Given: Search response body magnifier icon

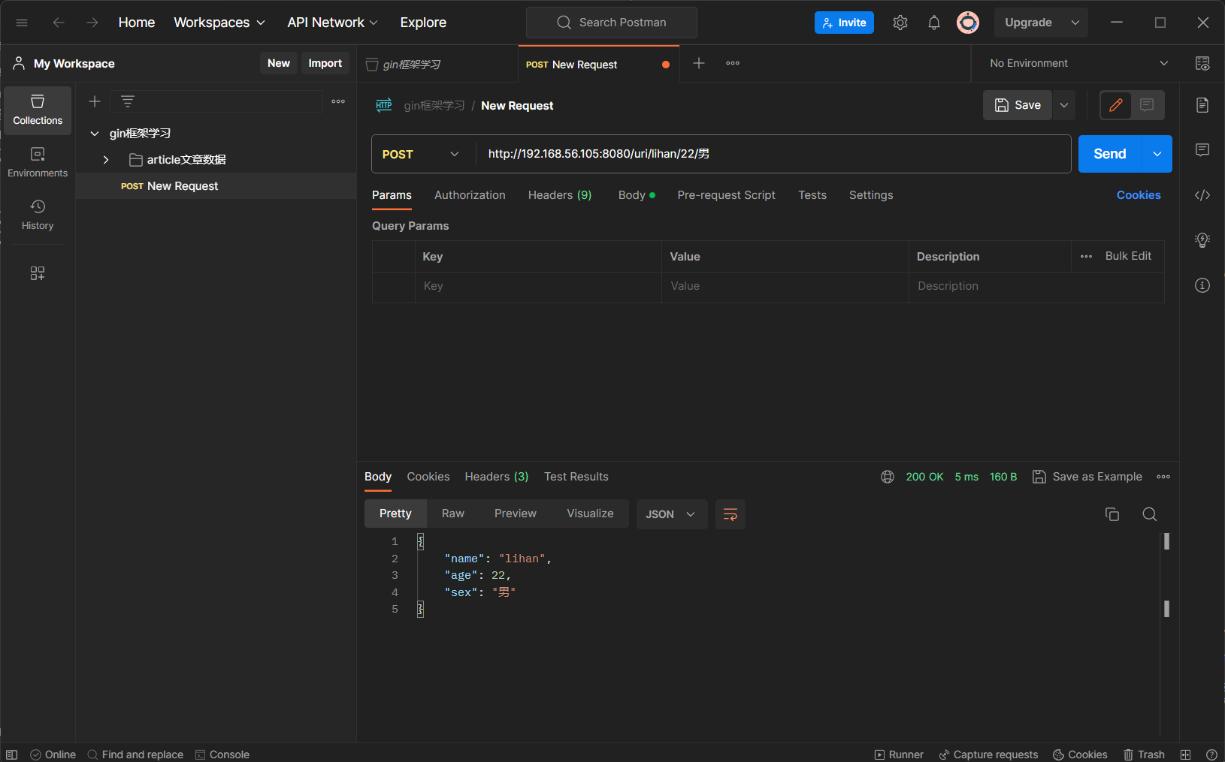Looking at the screenshot, I should [x=1149, y=514].
